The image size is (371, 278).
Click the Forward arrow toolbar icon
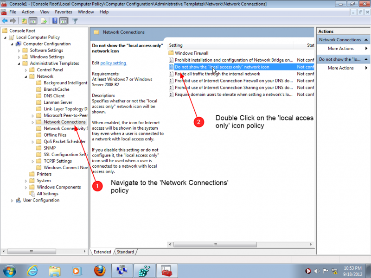coord(13,21)
